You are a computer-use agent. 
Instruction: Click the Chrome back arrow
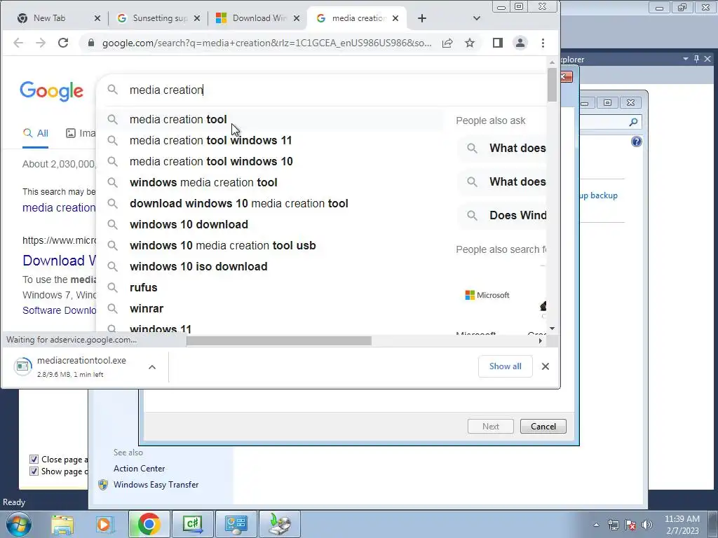pos(18,43)
